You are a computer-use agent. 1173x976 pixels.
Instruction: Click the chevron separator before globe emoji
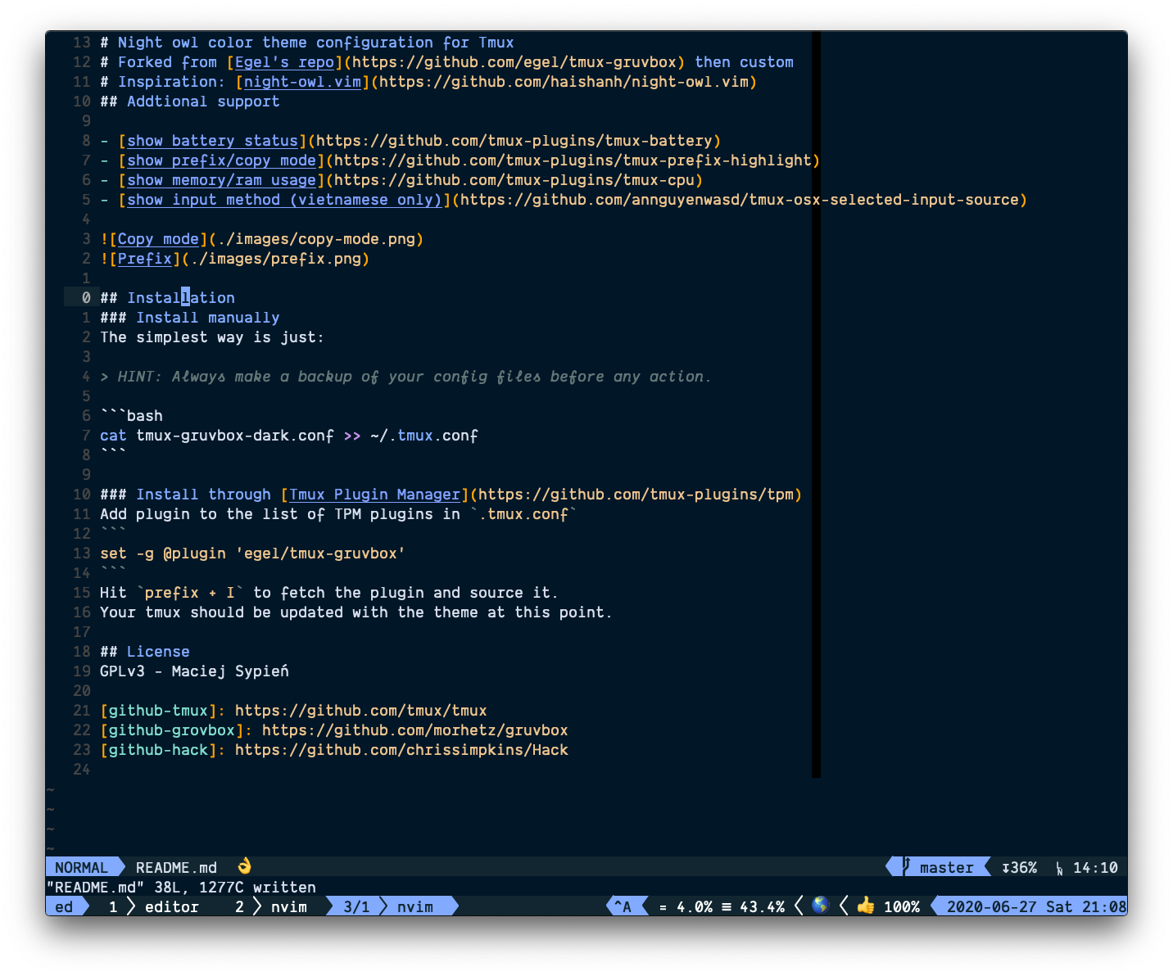click(x=799, y=906)
